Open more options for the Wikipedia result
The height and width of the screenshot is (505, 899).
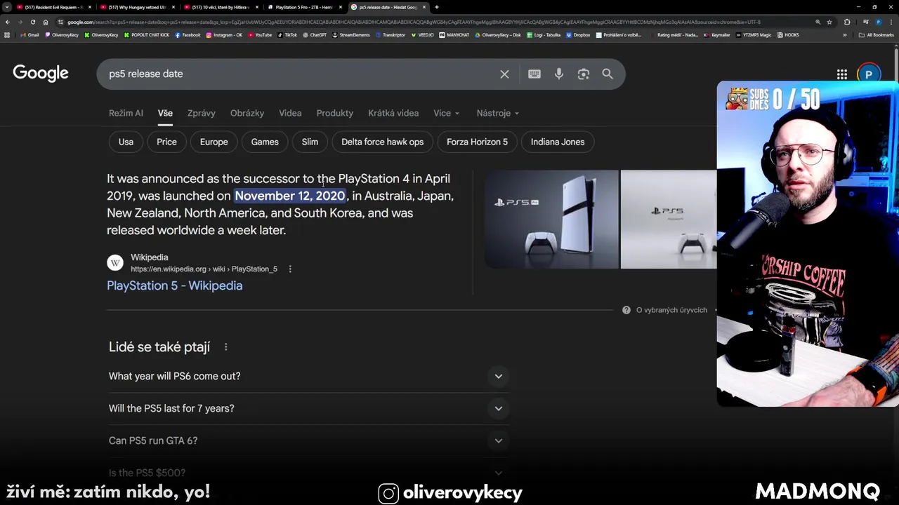(x=290, y=269)
